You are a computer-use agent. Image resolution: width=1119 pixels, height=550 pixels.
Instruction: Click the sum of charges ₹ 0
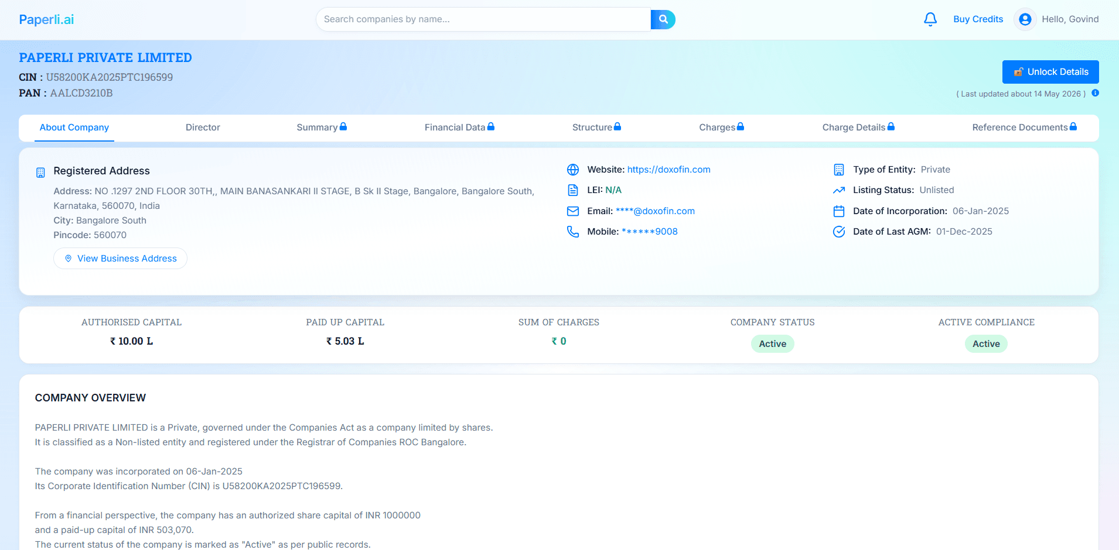coord(559,341)
